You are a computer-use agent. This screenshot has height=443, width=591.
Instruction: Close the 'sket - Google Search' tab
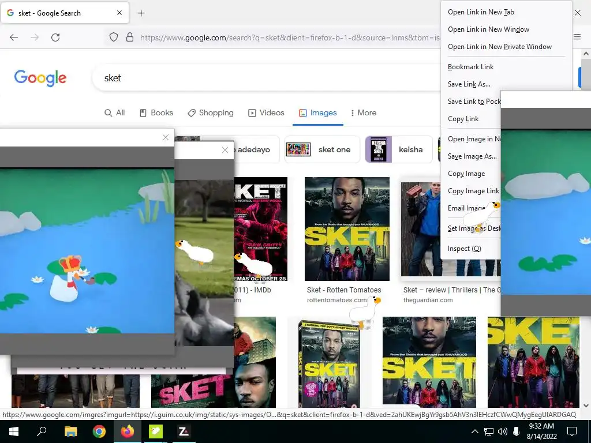click(x=119, y=13)
